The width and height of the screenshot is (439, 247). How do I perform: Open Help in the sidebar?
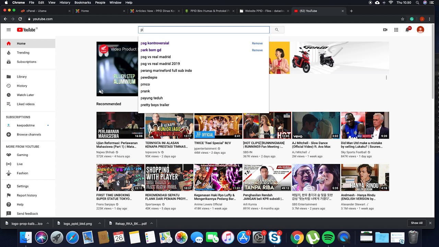coord(28,204)
